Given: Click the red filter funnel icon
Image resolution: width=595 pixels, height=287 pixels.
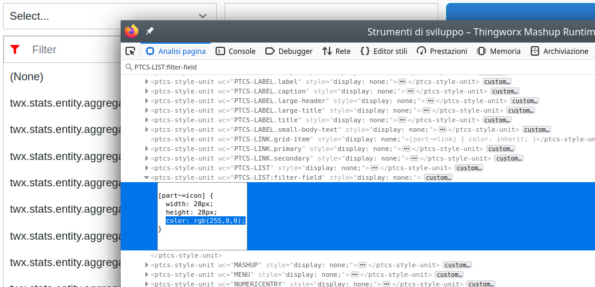Looking at the screenshot, I should 15,49.
